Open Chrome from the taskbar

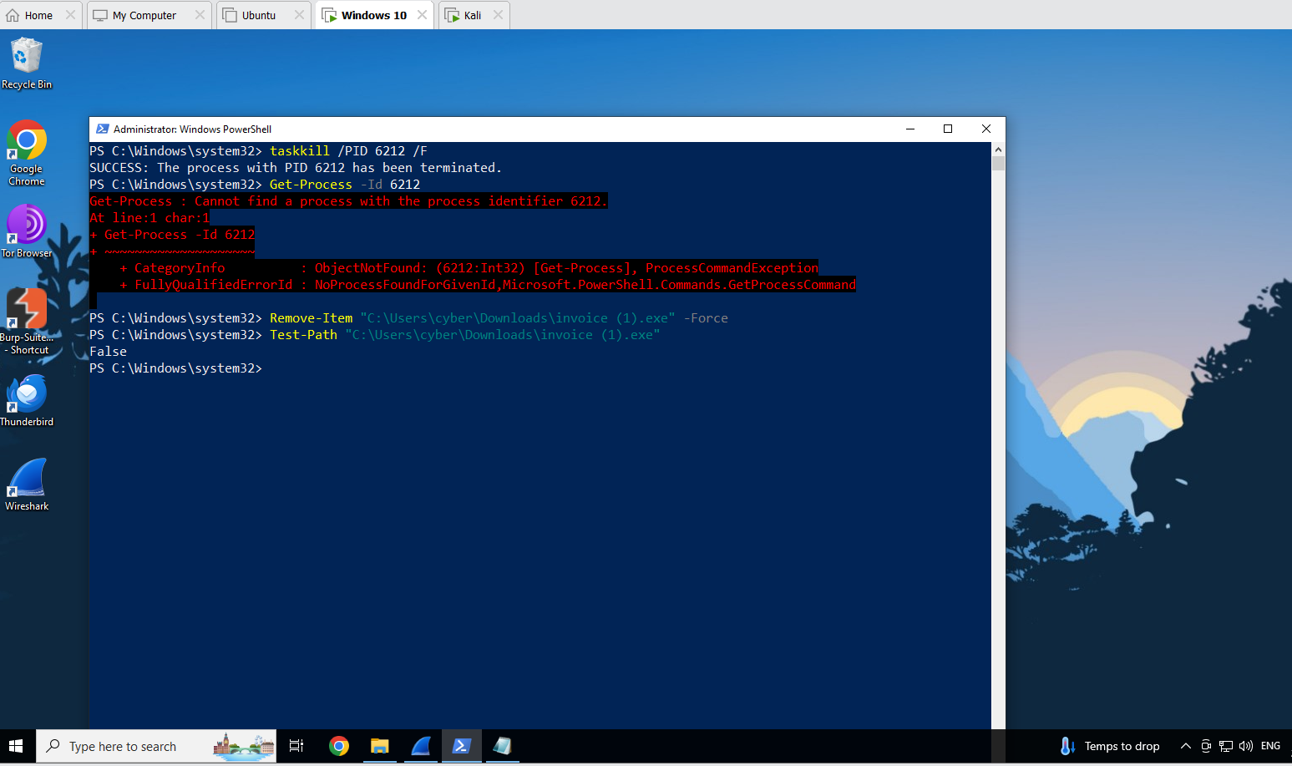[339, 746]
